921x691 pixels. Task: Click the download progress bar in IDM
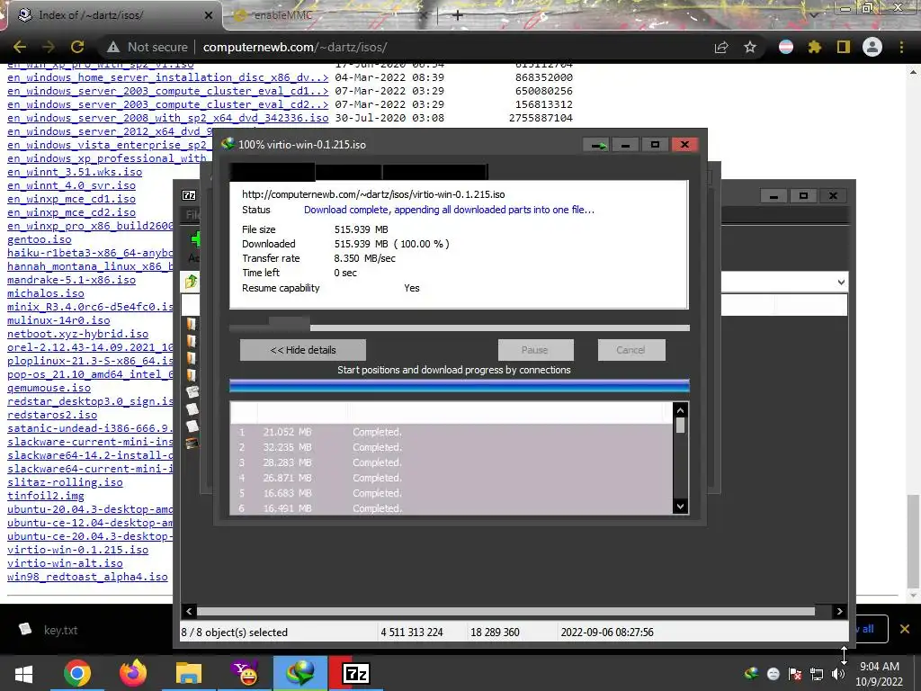460,328
